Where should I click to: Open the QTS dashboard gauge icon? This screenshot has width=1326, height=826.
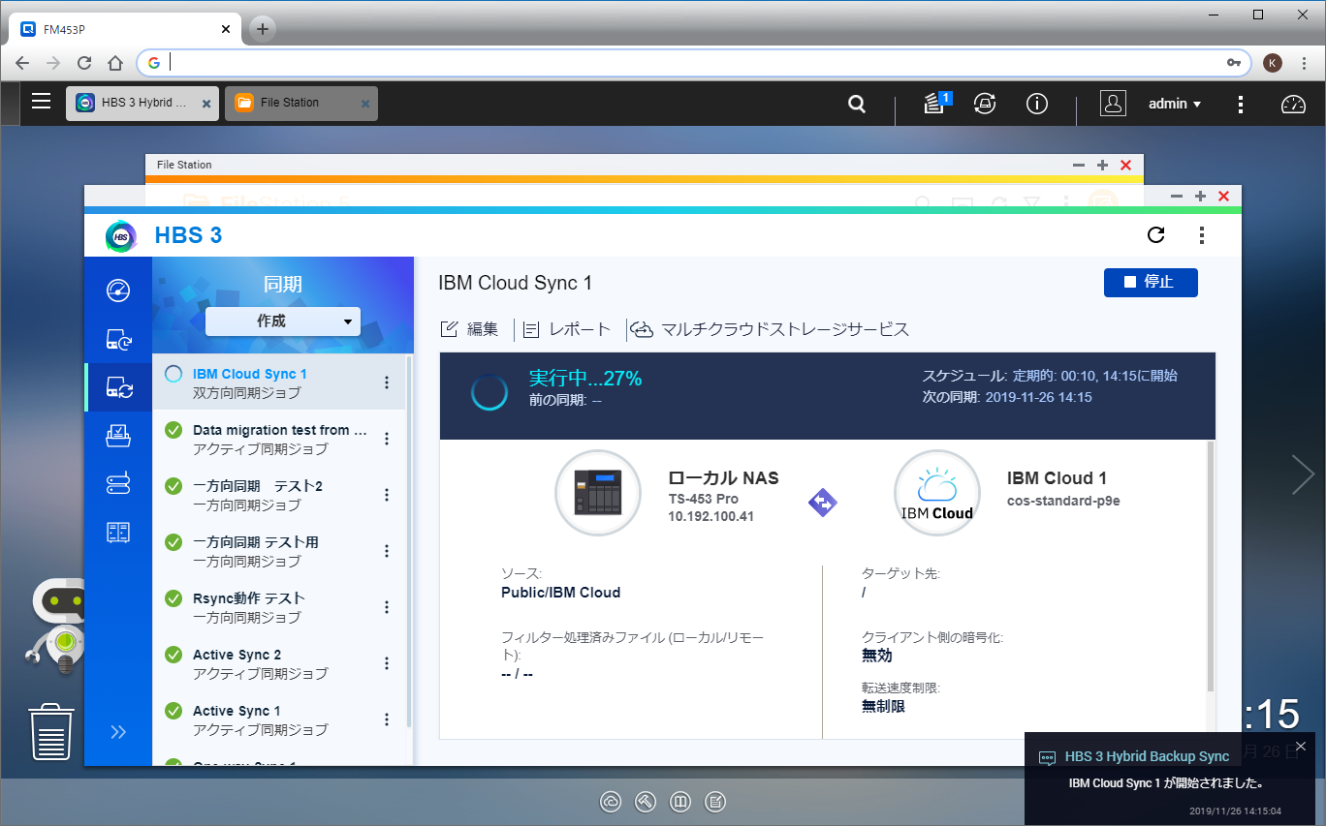point(1293,105)
